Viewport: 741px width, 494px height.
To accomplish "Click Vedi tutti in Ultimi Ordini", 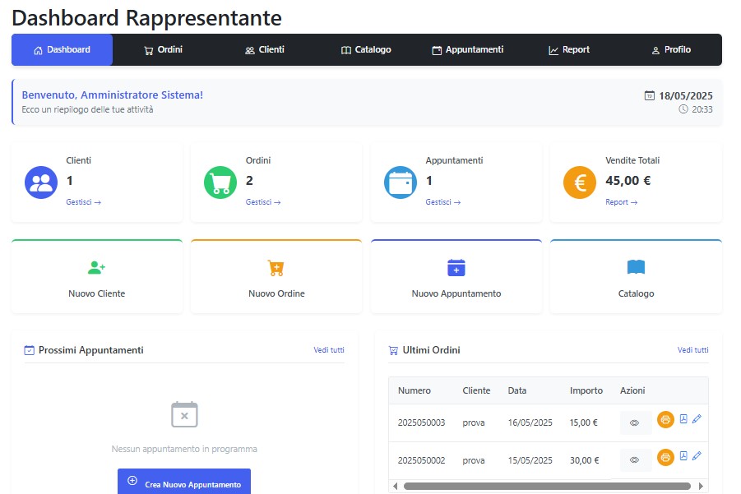I will pos(692,350).
